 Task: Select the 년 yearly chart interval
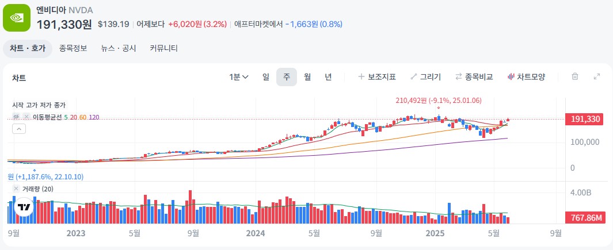pos(328,77)
